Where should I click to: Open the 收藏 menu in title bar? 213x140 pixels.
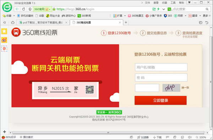[x=164, y=2]
